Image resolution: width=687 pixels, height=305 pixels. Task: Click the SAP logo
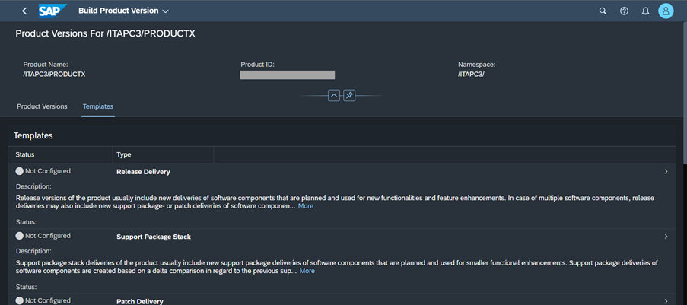52,11
